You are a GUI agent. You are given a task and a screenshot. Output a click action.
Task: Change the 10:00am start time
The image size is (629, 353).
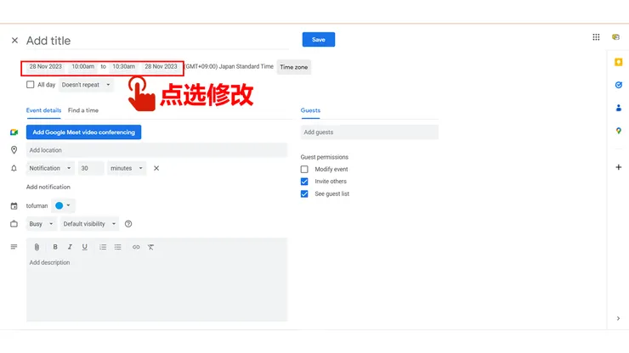[x=83, y=67]
